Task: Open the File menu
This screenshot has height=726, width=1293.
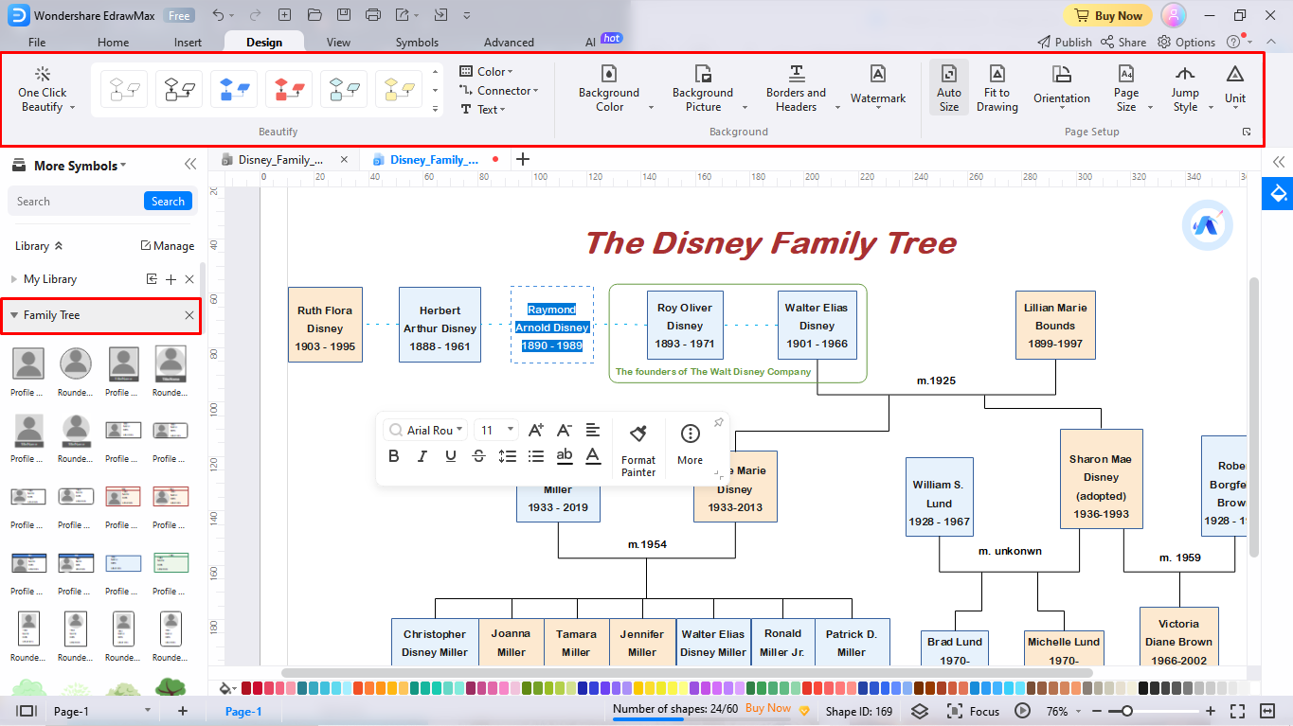Action: (37, 42)
